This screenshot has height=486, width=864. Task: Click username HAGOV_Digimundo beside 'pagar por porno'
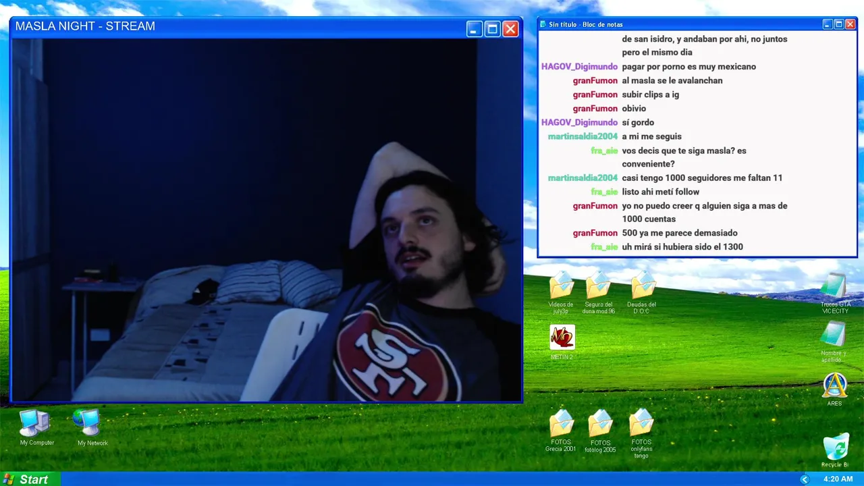[579, 67]
